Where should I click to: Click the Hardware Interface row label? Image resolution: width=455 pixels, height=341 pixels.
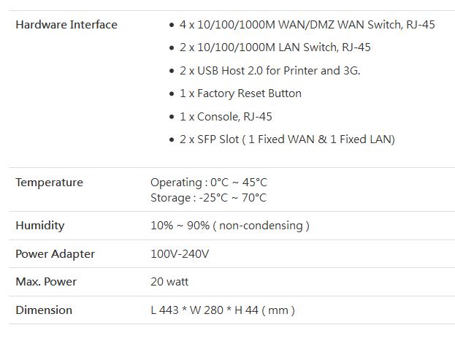coord(66,25)
